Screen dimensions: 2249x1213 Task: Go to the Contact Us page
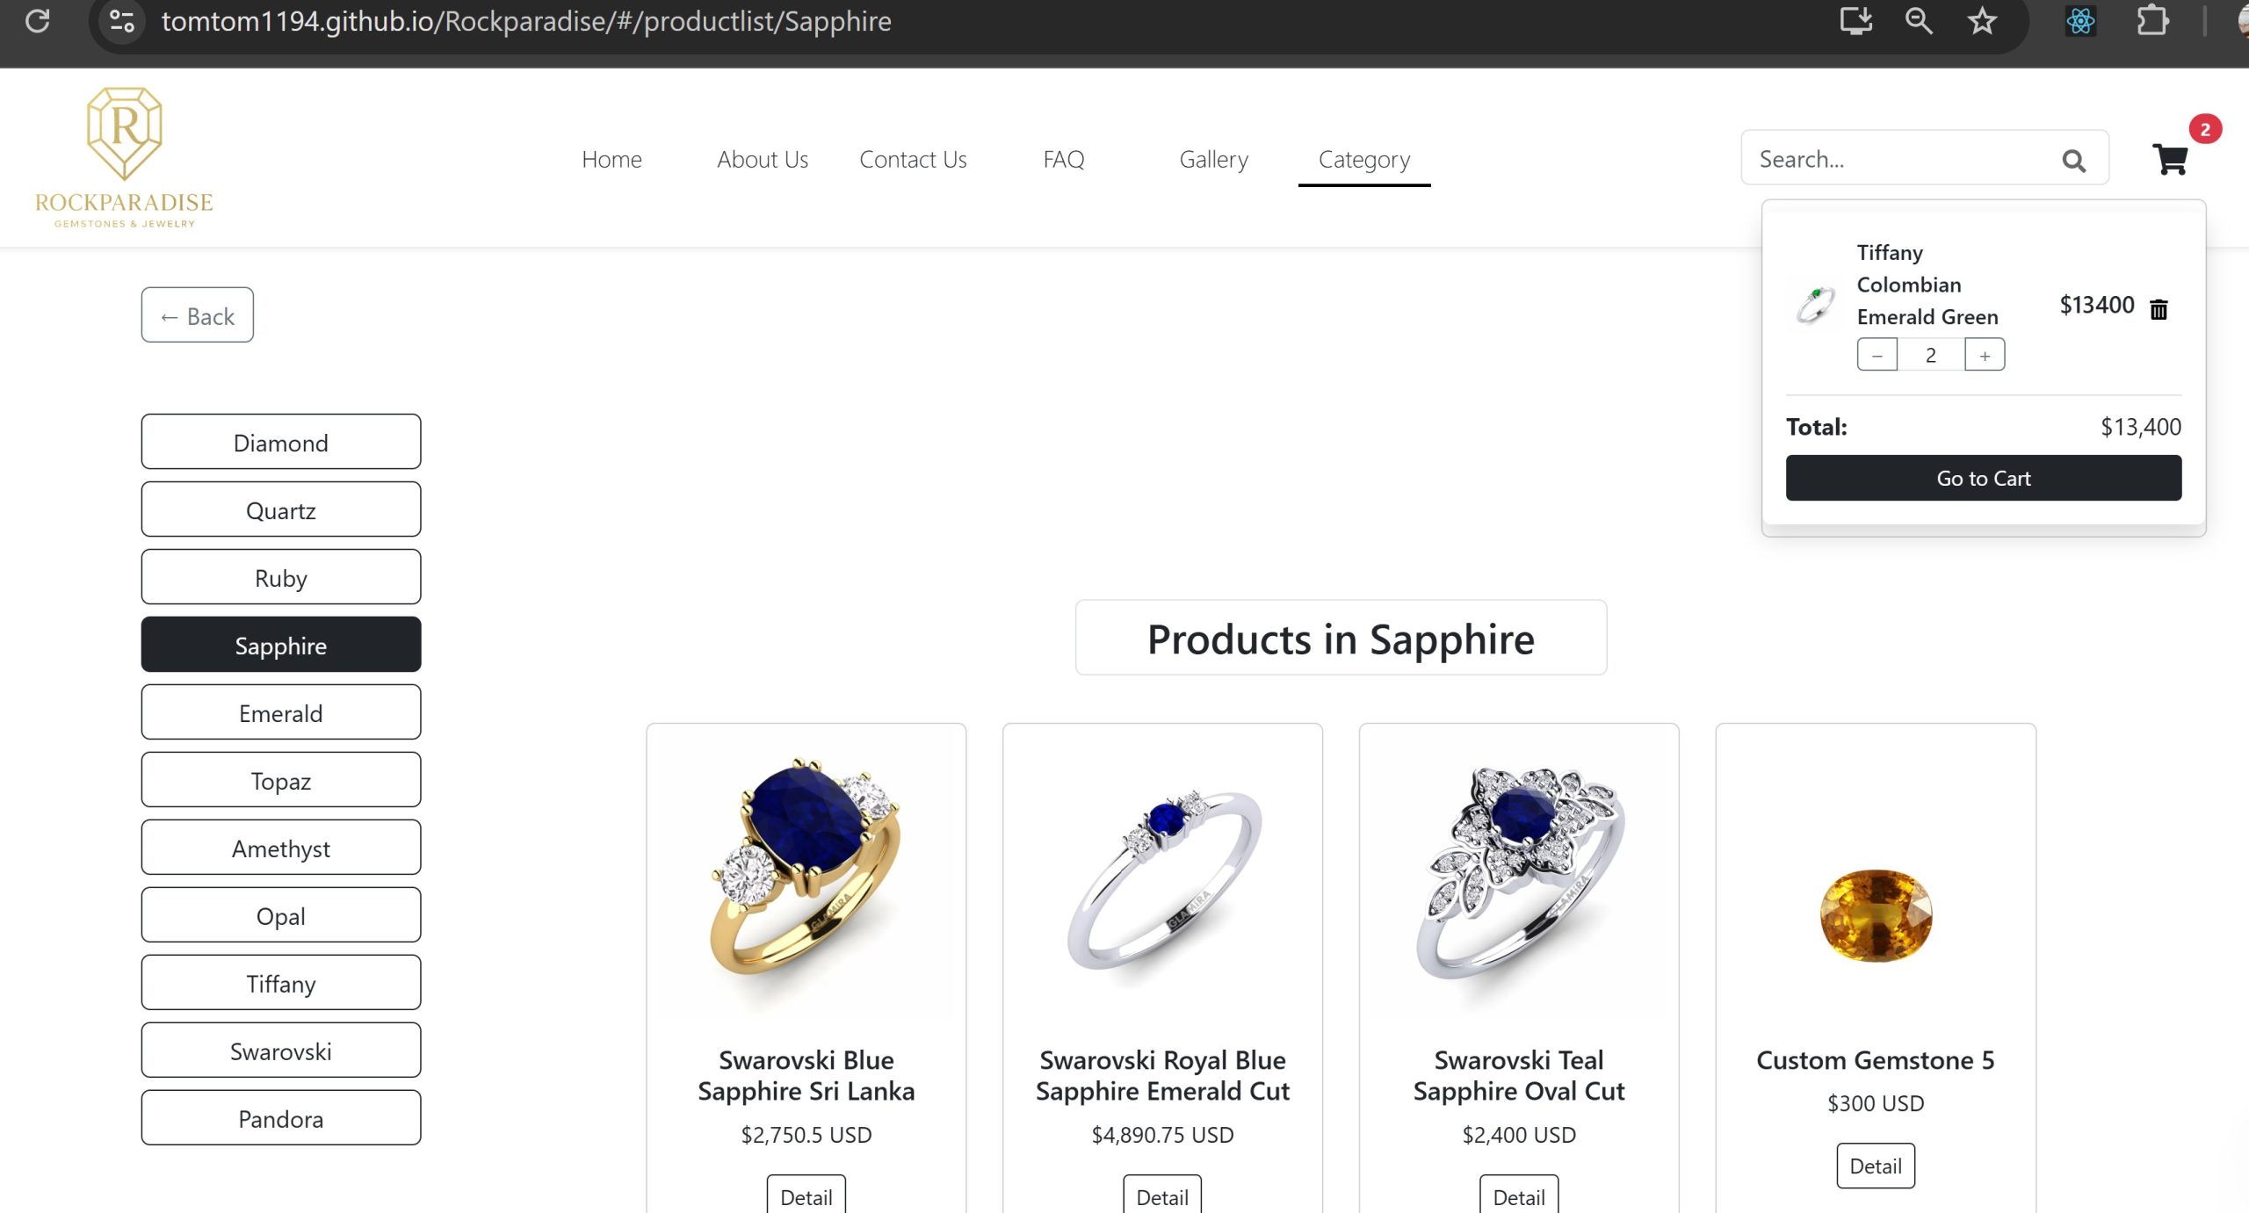pyautogui.click(x=913, y=159)
